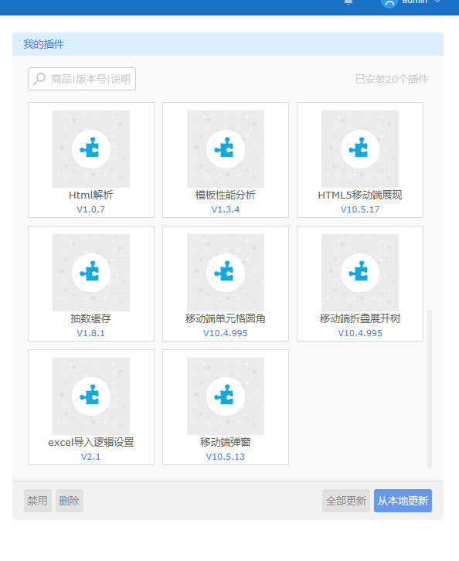Click the 全部更新 button

tap(346, 501)
